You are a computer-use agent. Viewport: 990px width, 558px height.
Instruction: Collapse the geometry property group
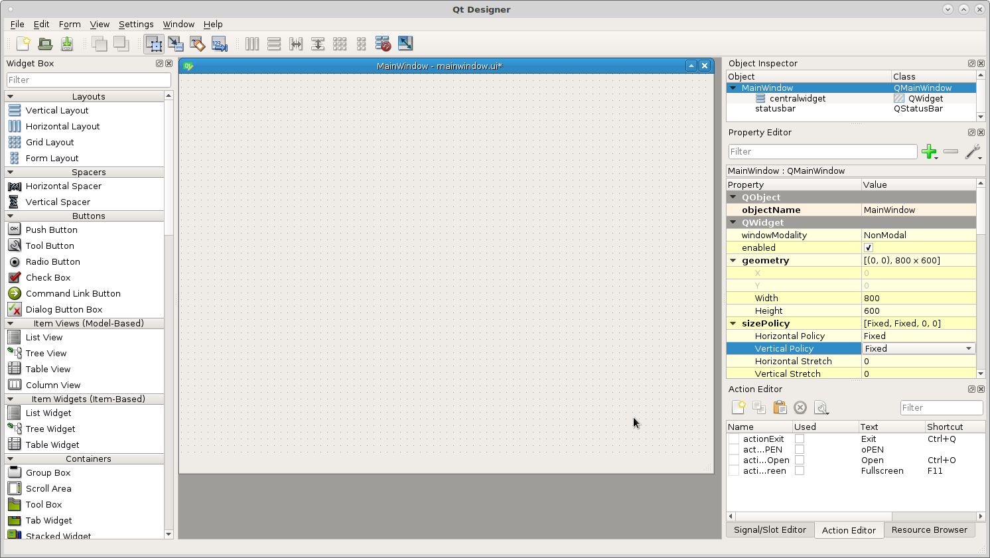coord(733,261)
